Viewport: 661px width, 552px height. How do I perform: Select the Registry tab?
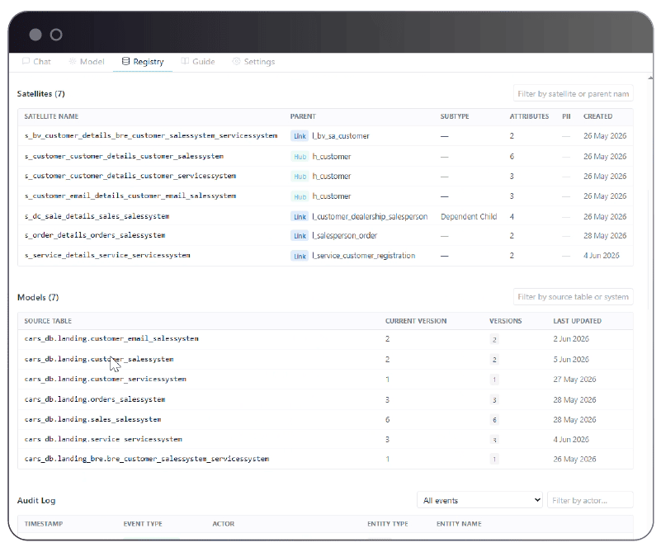tap(143, 62)
